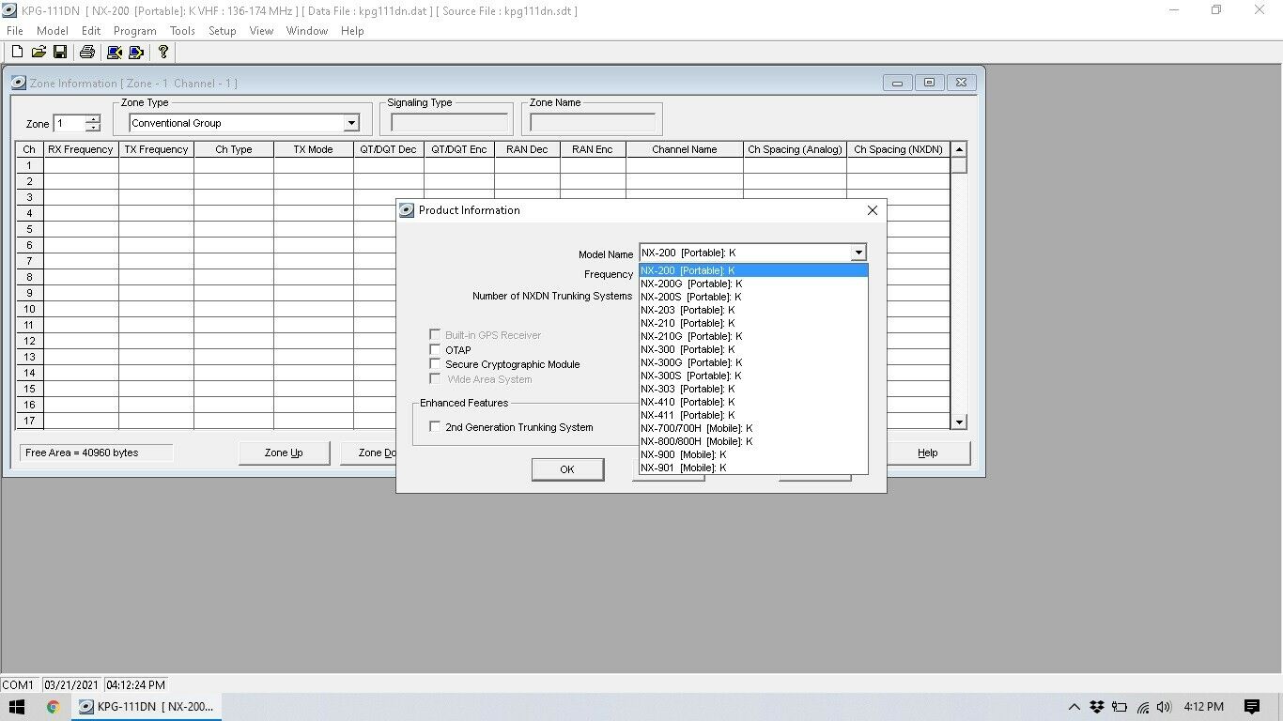Image resolution: width=1283 pixels, height=721 pixels.
Task: Pick NX-300S [Portable]: K entry
Action: pos(753,376)
